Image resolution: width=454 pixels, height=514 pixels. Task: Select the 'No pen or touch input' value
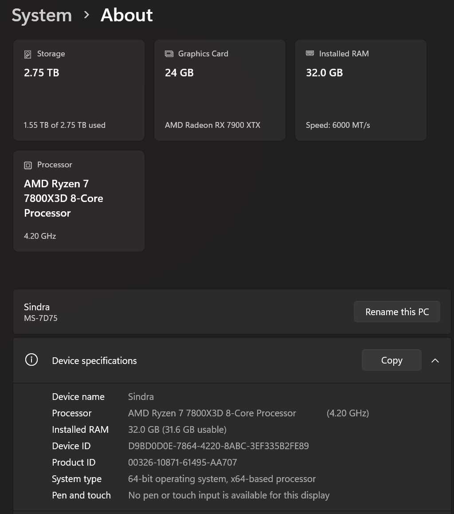pyautogui.click(x=229, y=495)
